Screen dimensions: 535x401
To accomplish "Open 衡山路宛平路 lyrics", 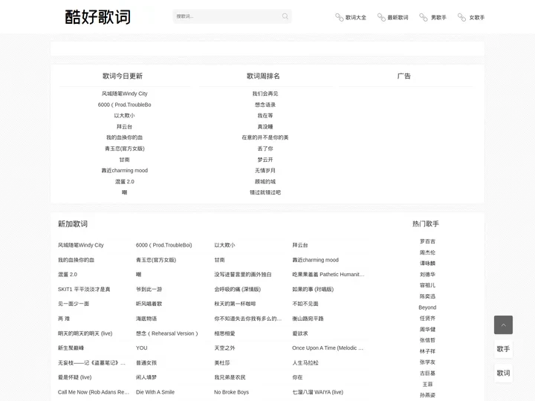I will tap(308, 319).
